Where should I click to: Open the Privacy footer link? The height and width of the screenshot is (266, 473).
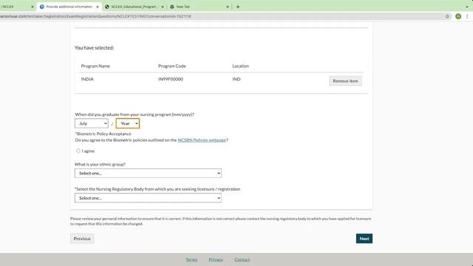216,259
